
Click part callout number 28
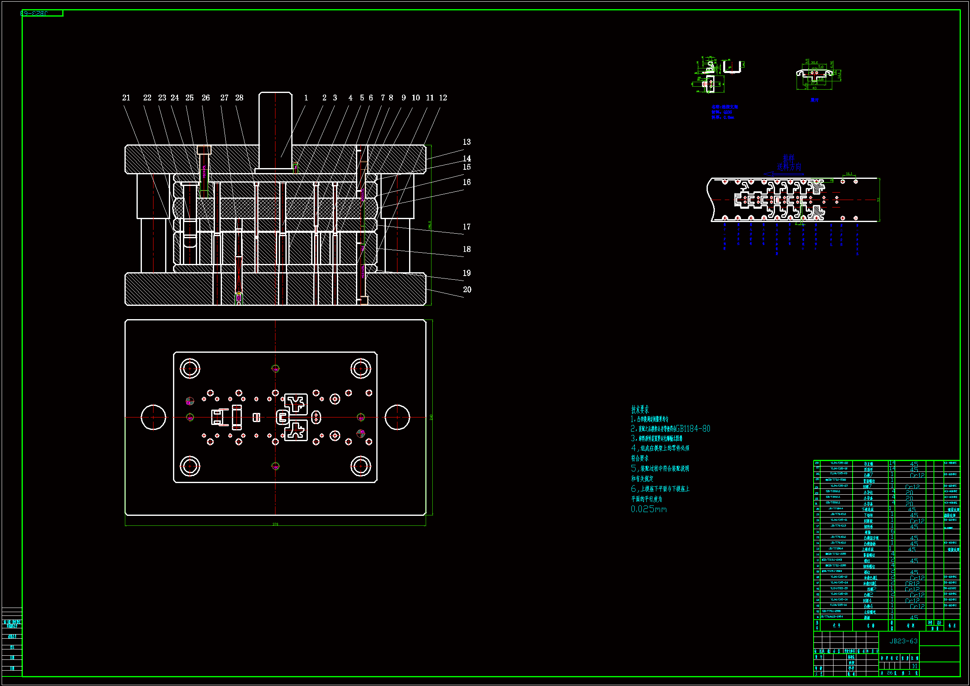pyautogui.click(x=239, y=98)
